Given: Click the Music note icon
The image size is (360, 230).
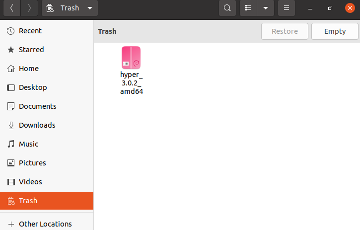Looking at the screenshot, I should pos(11,144).
